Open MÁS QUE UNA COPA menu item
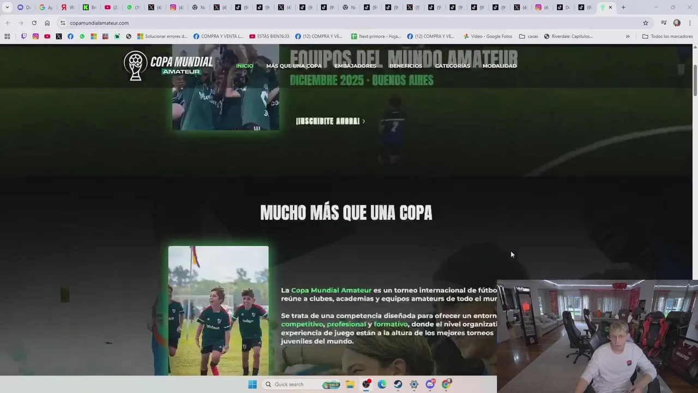Image resolution: width=698 pixels, height=393 pixels. 294,66
